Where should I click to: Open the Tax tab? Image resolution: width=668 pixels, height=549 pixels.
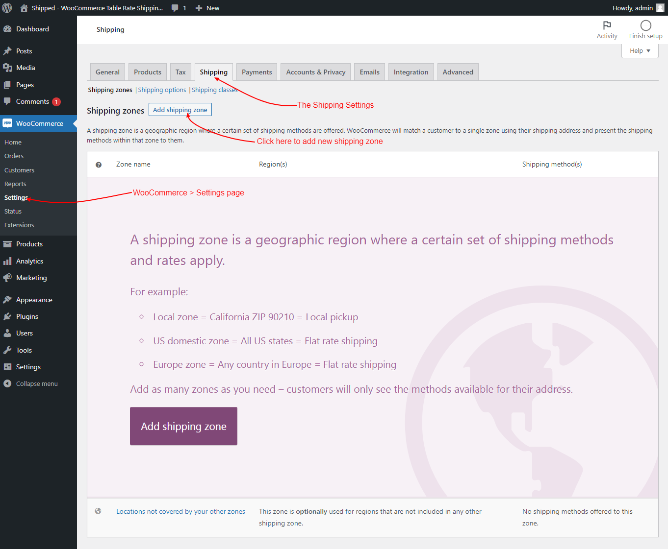point(180,72)
